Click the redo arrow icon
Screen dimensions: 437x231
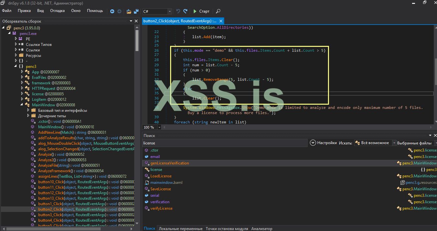[x=185, y=11]
